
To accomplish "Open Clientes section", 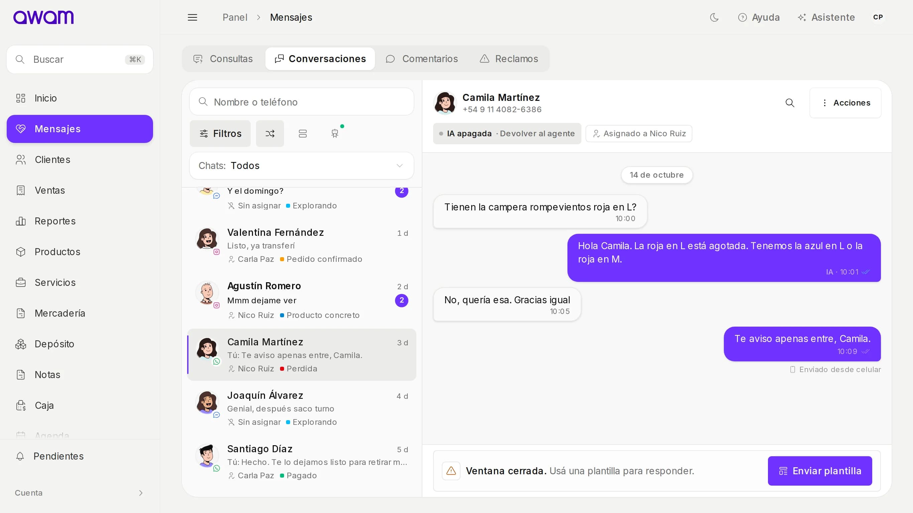I will tap(80, 160).
